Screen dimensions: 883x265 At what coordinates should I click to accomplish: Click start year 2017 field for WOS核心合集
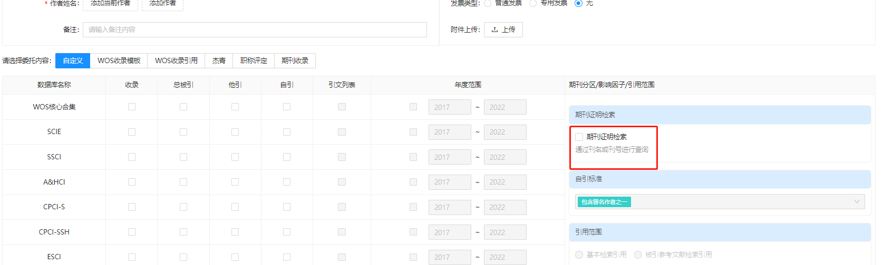click(449, 107)
